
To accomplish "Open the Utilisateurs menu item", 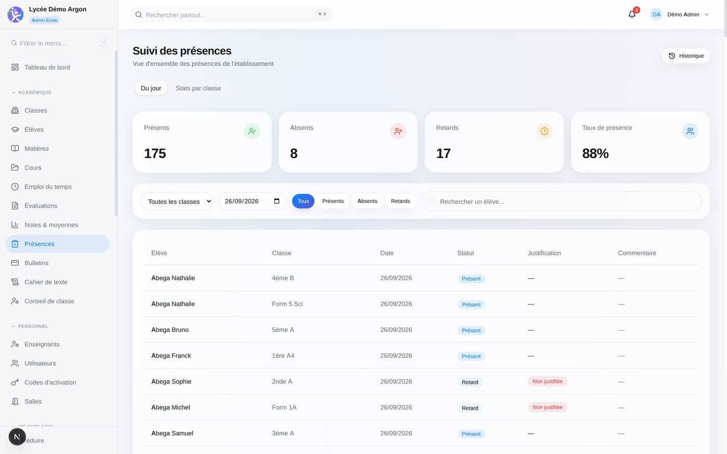I will [58, 363].
